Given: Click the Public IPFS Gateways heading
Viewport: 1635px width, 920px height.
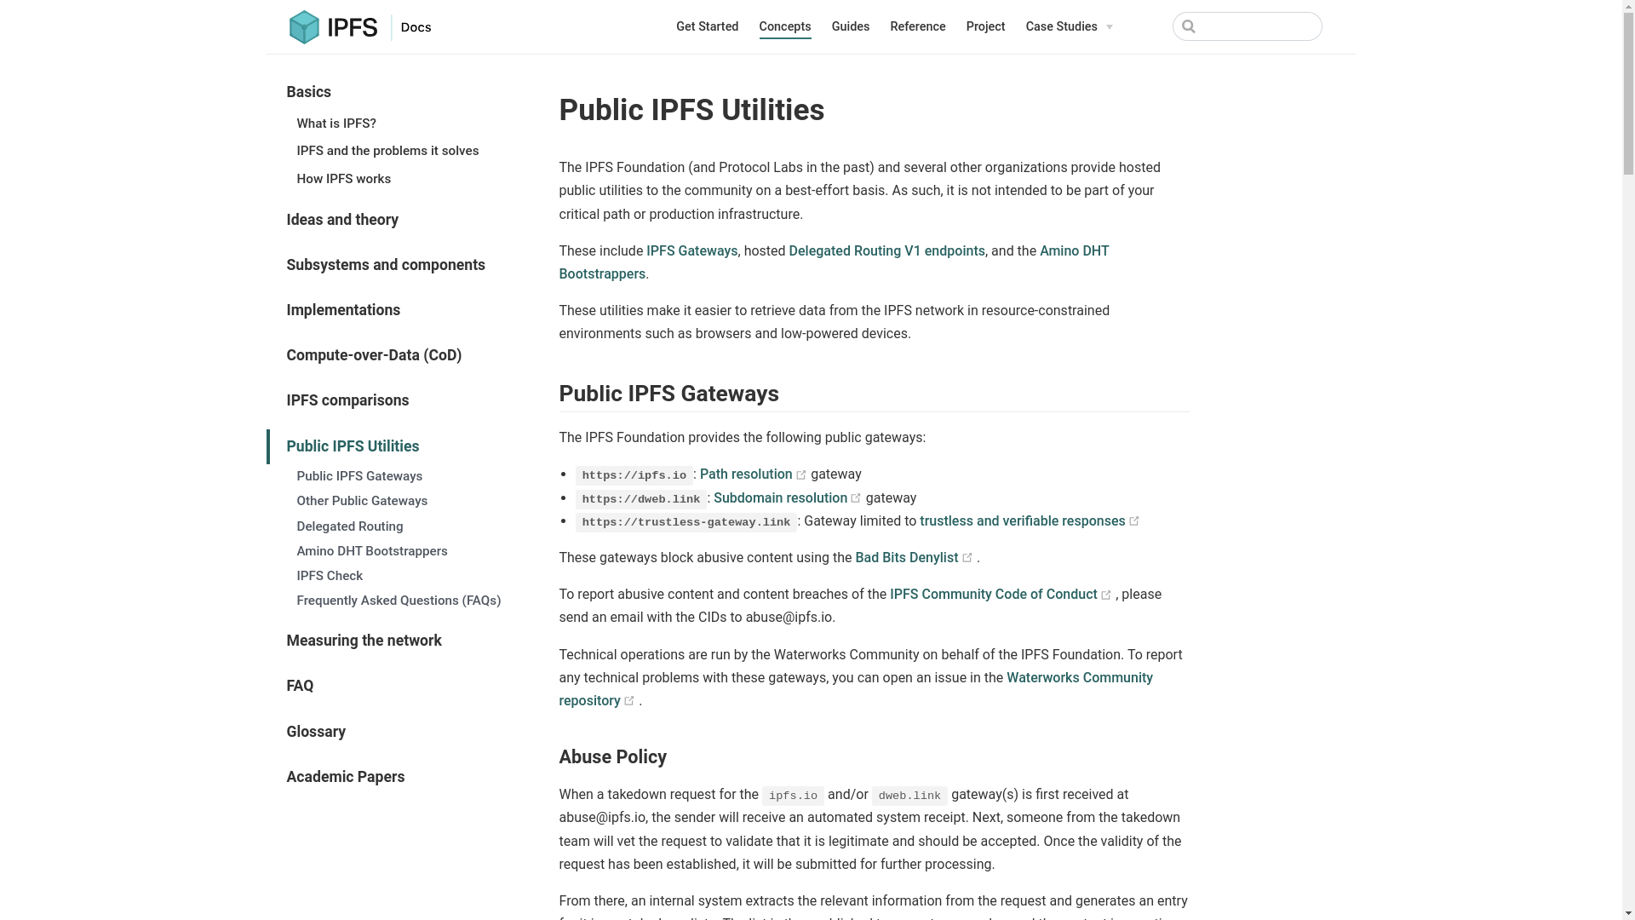Looking at the screenshot, I should [668, 394].
